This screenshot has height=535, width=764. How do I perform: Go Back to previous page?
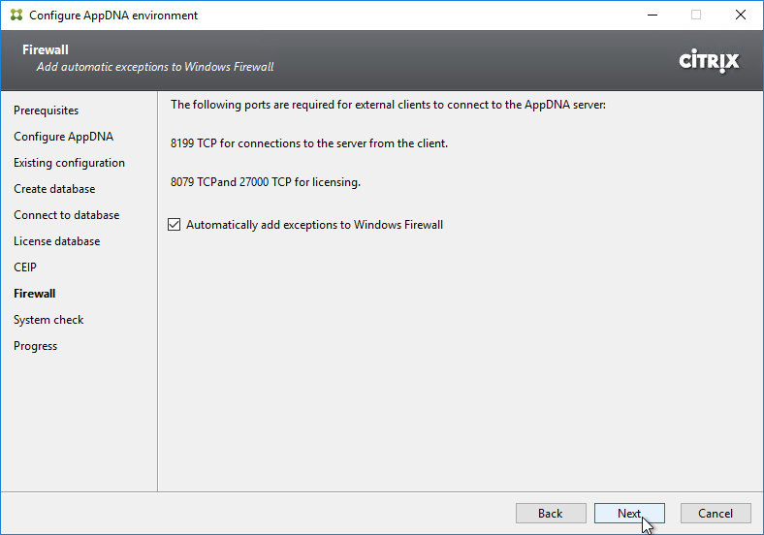(x=551, y=514)
